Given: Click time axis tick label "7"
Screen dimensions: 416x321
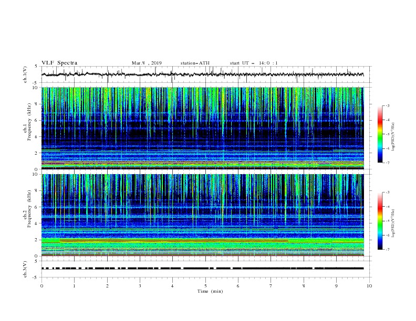Looking at the screenshot, I should click(271, 286).
